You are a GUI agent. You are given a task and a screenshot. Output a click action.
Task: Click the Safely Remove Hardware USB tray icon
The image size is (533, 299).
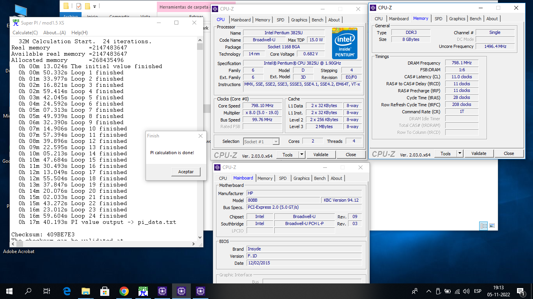tap(438, 291)
